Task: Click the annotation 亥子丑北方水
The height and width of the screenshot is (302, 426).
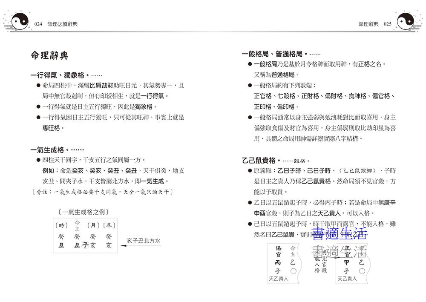Action: 144,241
